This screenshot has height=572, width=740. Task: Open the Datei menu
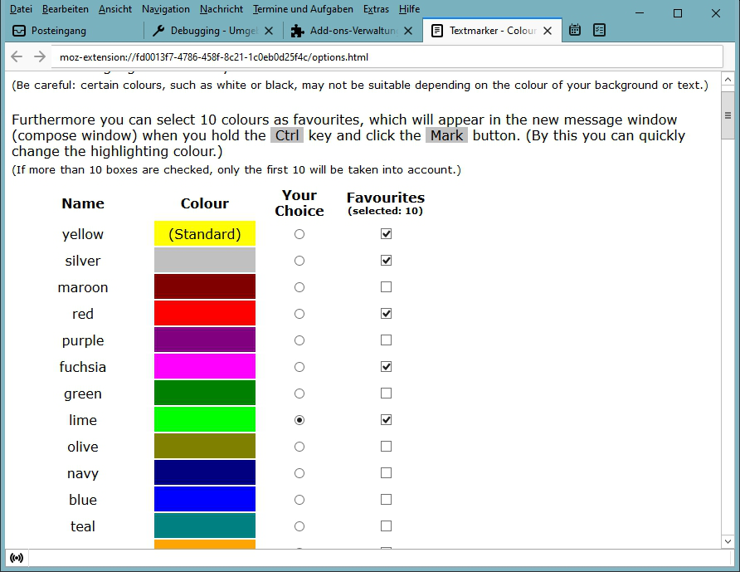click(x=21, y=9)
